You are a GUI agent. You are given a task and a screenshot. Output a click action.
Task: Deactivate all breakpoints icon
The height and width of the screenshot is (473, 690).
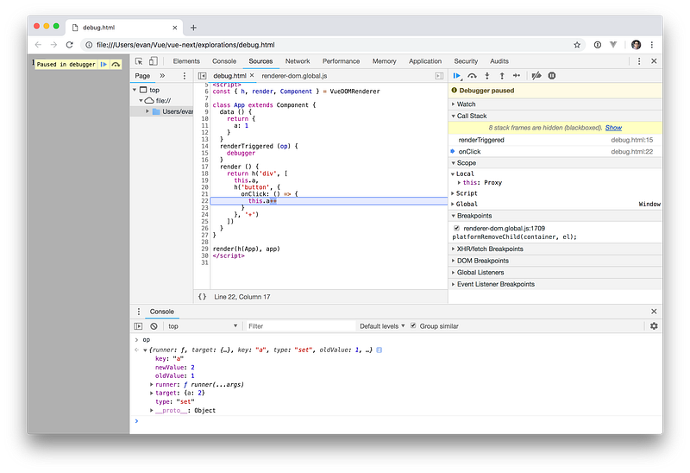(536, 76)
